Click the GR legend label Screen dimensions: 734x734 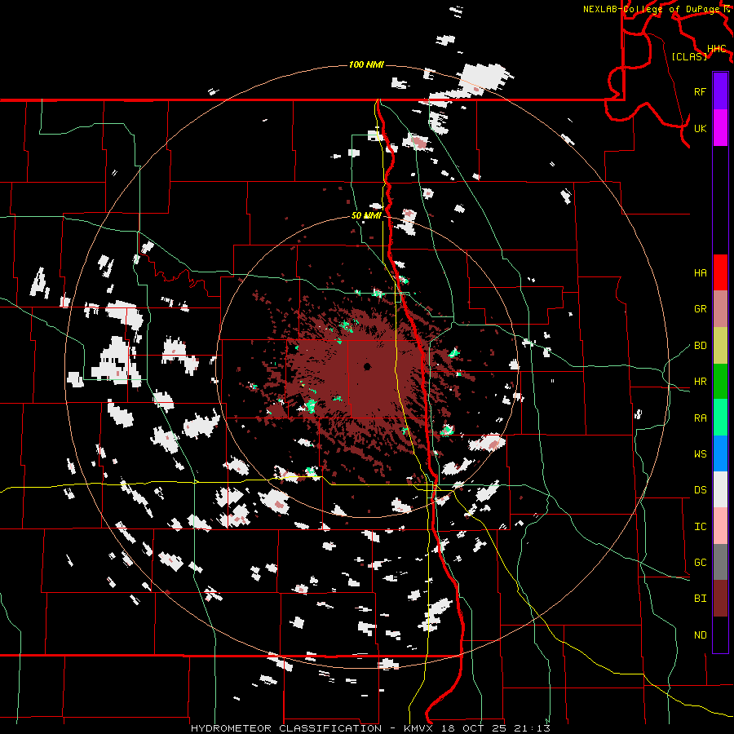point(700,309)
